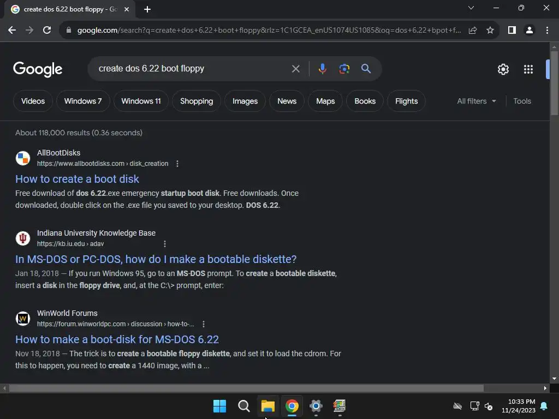
Task: Click the Indiana University favicon
Action: point(23,238)
